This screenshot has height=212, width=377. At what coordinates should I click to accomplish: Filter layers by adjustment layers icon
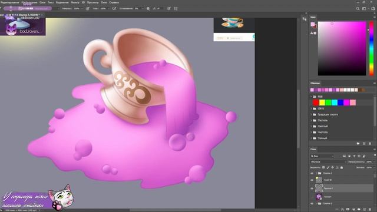(349, 156)
